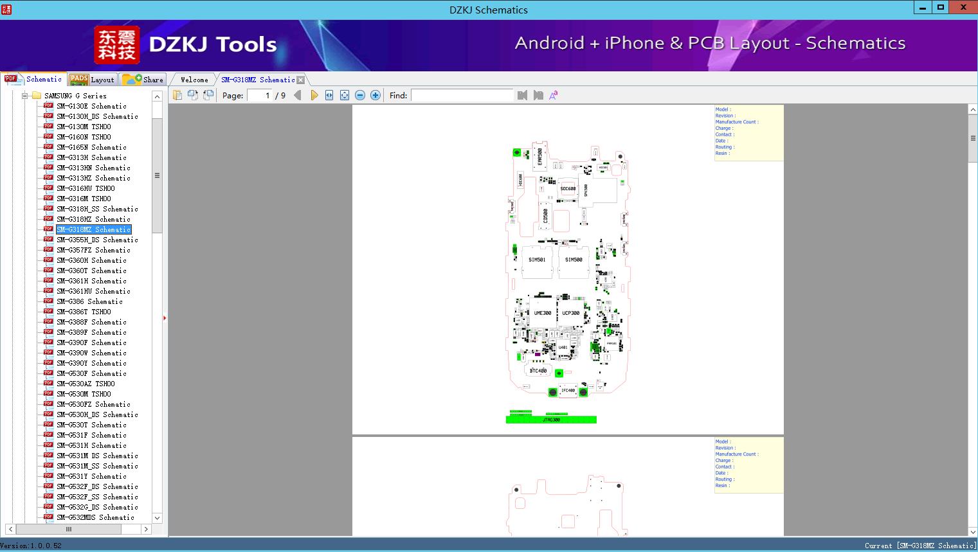The width and height of the screenshot is (978, 552).
Task: Click the fit width icon
Action: point(329,95)
